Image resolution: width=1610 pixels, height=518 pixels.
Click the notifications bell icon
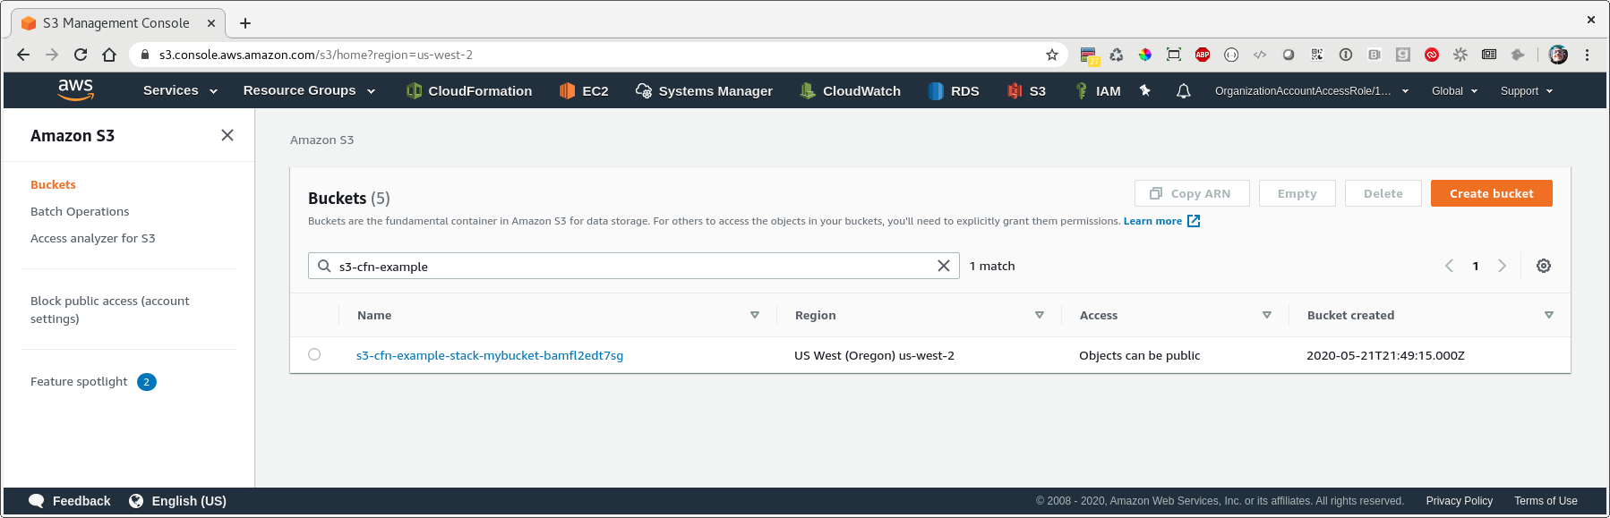[1183, 90]
